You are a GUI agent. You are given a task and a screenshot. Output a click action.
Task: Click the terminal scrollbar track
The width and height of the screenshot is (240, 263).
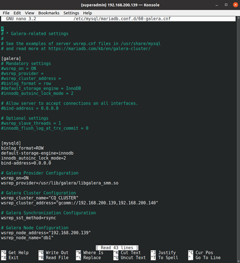coord(238,139)
